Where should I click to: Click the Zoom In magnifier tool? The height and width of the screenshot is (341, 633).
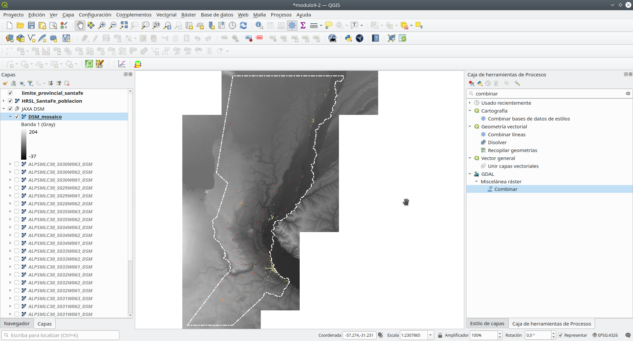pyautogui.click(x=102, y=25)
